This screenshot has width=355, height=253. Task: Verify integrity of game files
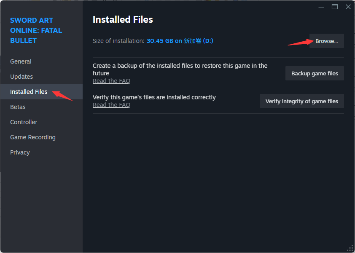[301, 101]
